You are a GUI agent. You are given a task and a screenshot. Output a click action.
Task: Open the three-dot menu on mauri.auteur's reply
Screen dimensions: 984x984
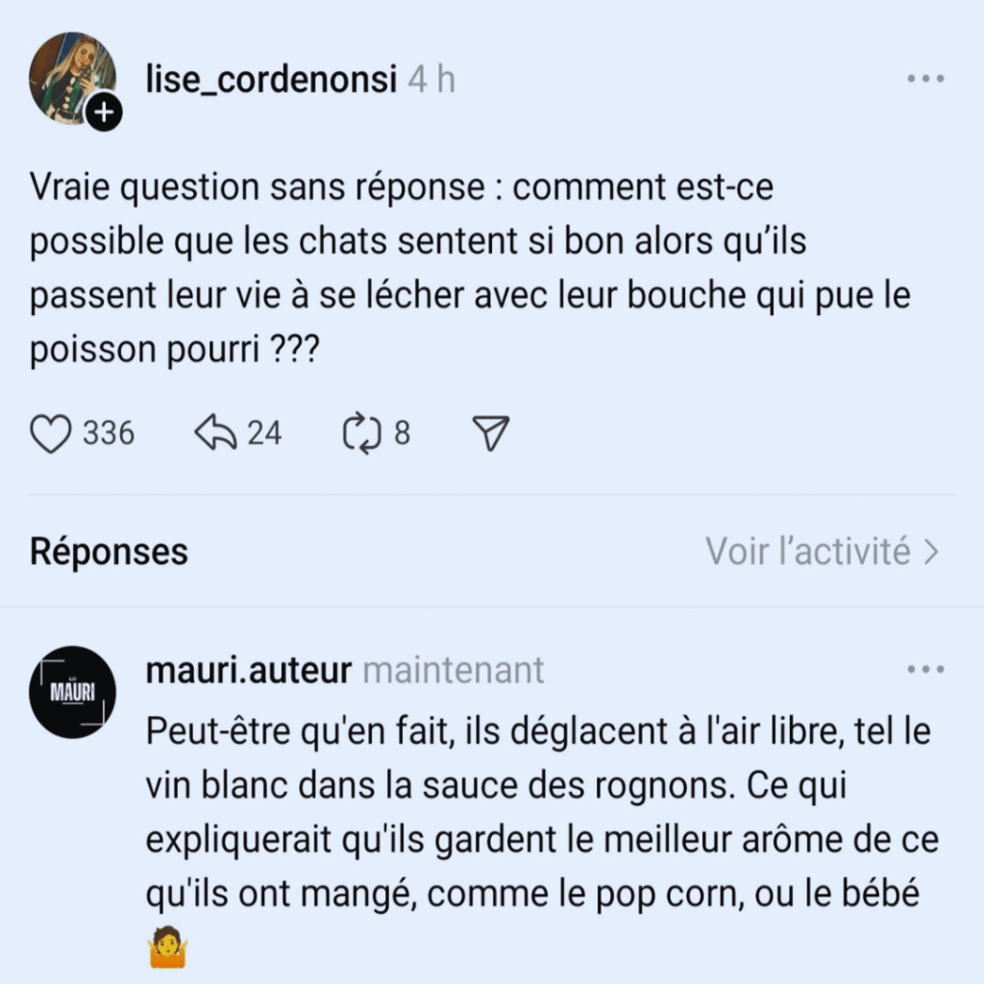(x=926, y=668)
